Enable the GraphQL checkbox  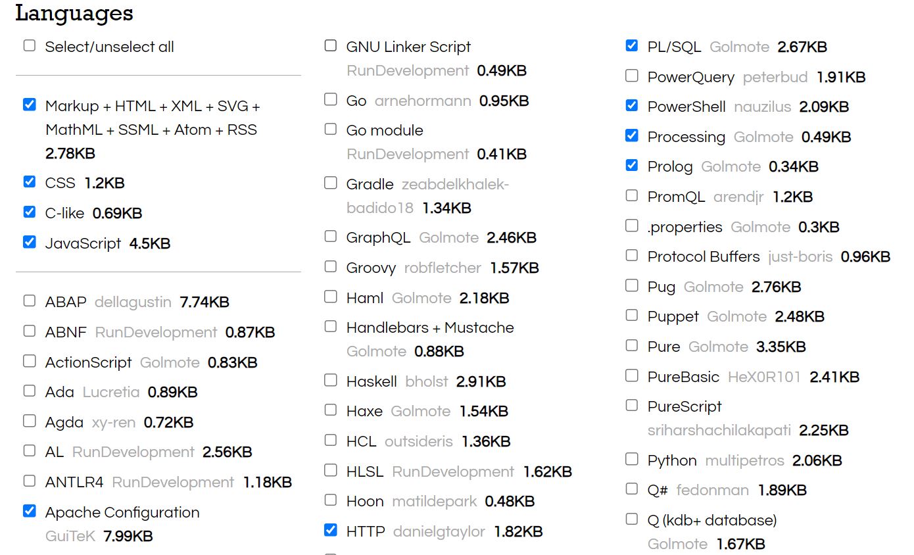pyautogui.click(x=331, y=237)
